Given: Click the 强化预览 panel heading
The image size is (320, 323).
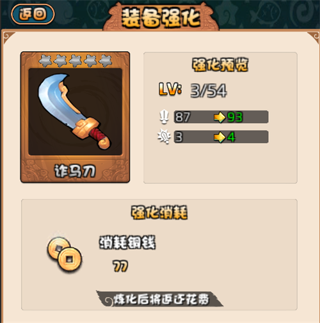Looking at the screenshot, I should tap(220, 64).
